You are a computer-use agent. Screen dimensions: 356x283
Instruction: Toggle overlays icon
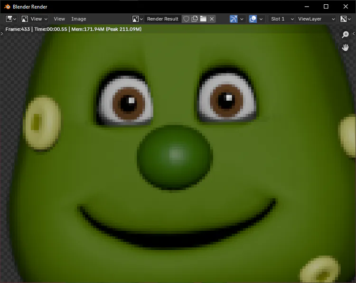(x=253, y=19)
